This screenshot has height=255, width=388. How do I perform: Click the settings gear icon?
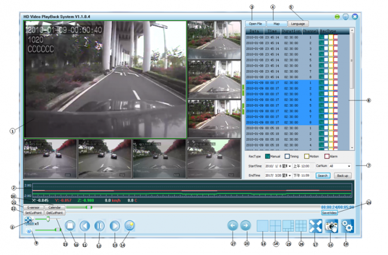[x=347, y=226]
